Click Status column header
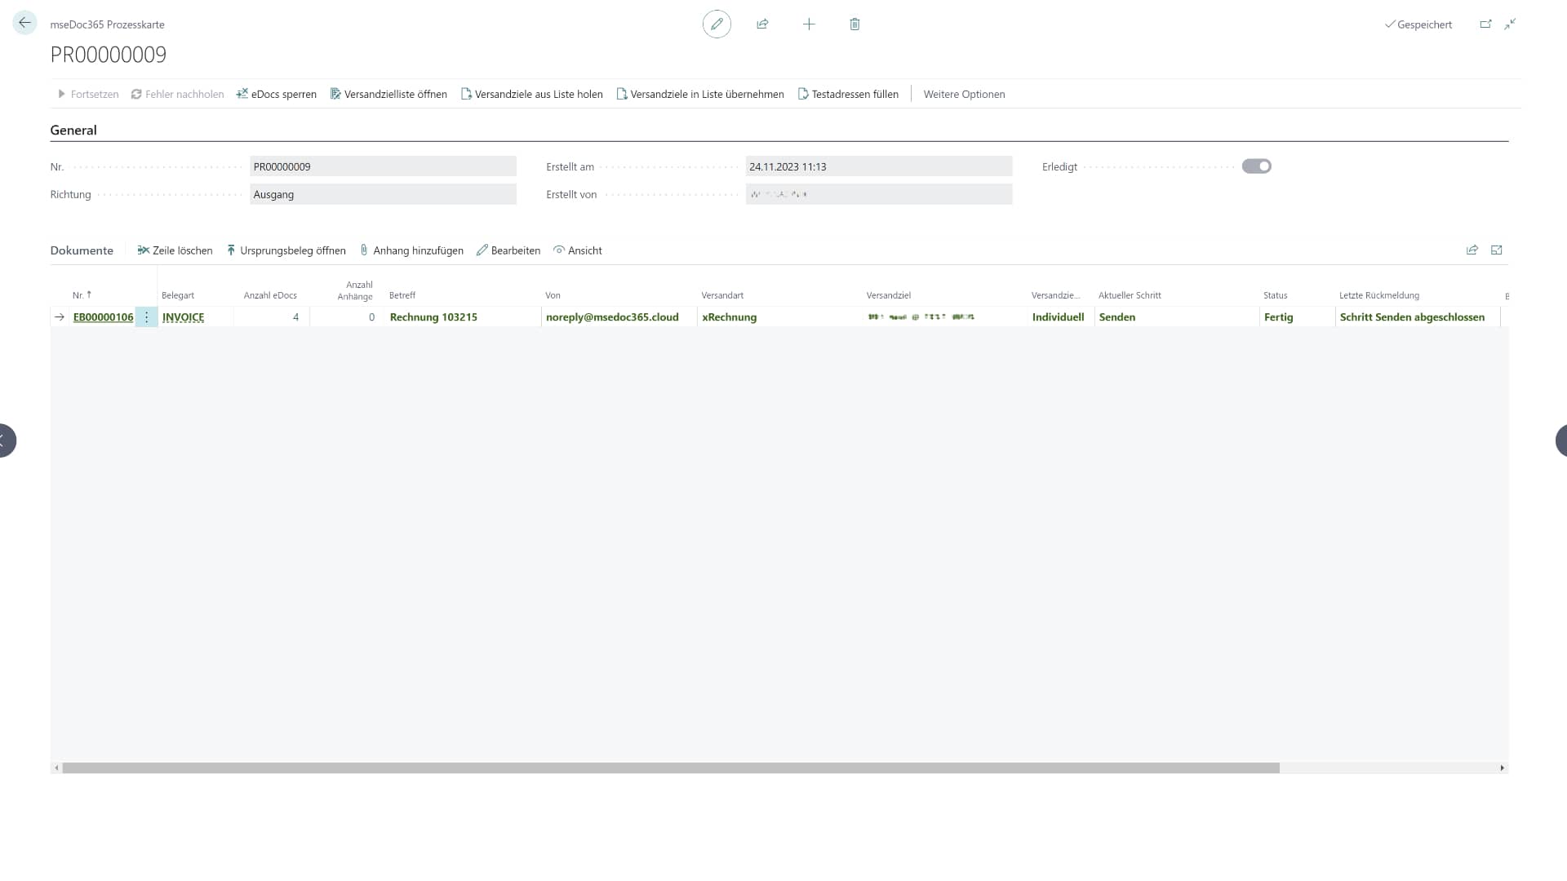Image resolution: width=1567 pixels, height=881 pixels. 1275,295
